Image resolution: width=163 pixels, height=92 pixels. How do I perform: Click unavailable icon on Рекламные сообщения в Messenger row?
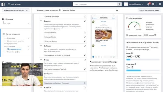[x=85, y=83]
